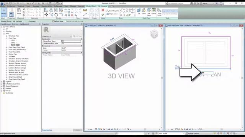245x137 pixels.
Task: Select the Move tool (four-way arrows)
Action: tap(46, 14)
